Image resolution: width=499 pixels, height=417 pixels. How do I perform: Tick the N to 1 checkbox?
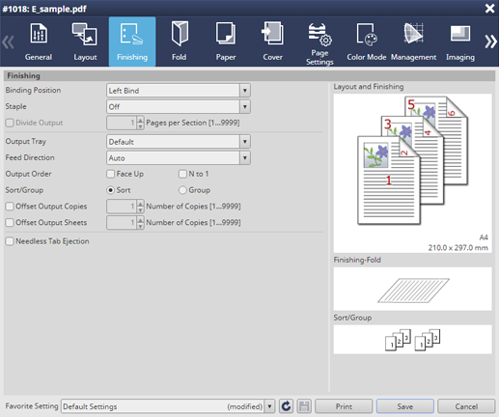click(182, 174)
